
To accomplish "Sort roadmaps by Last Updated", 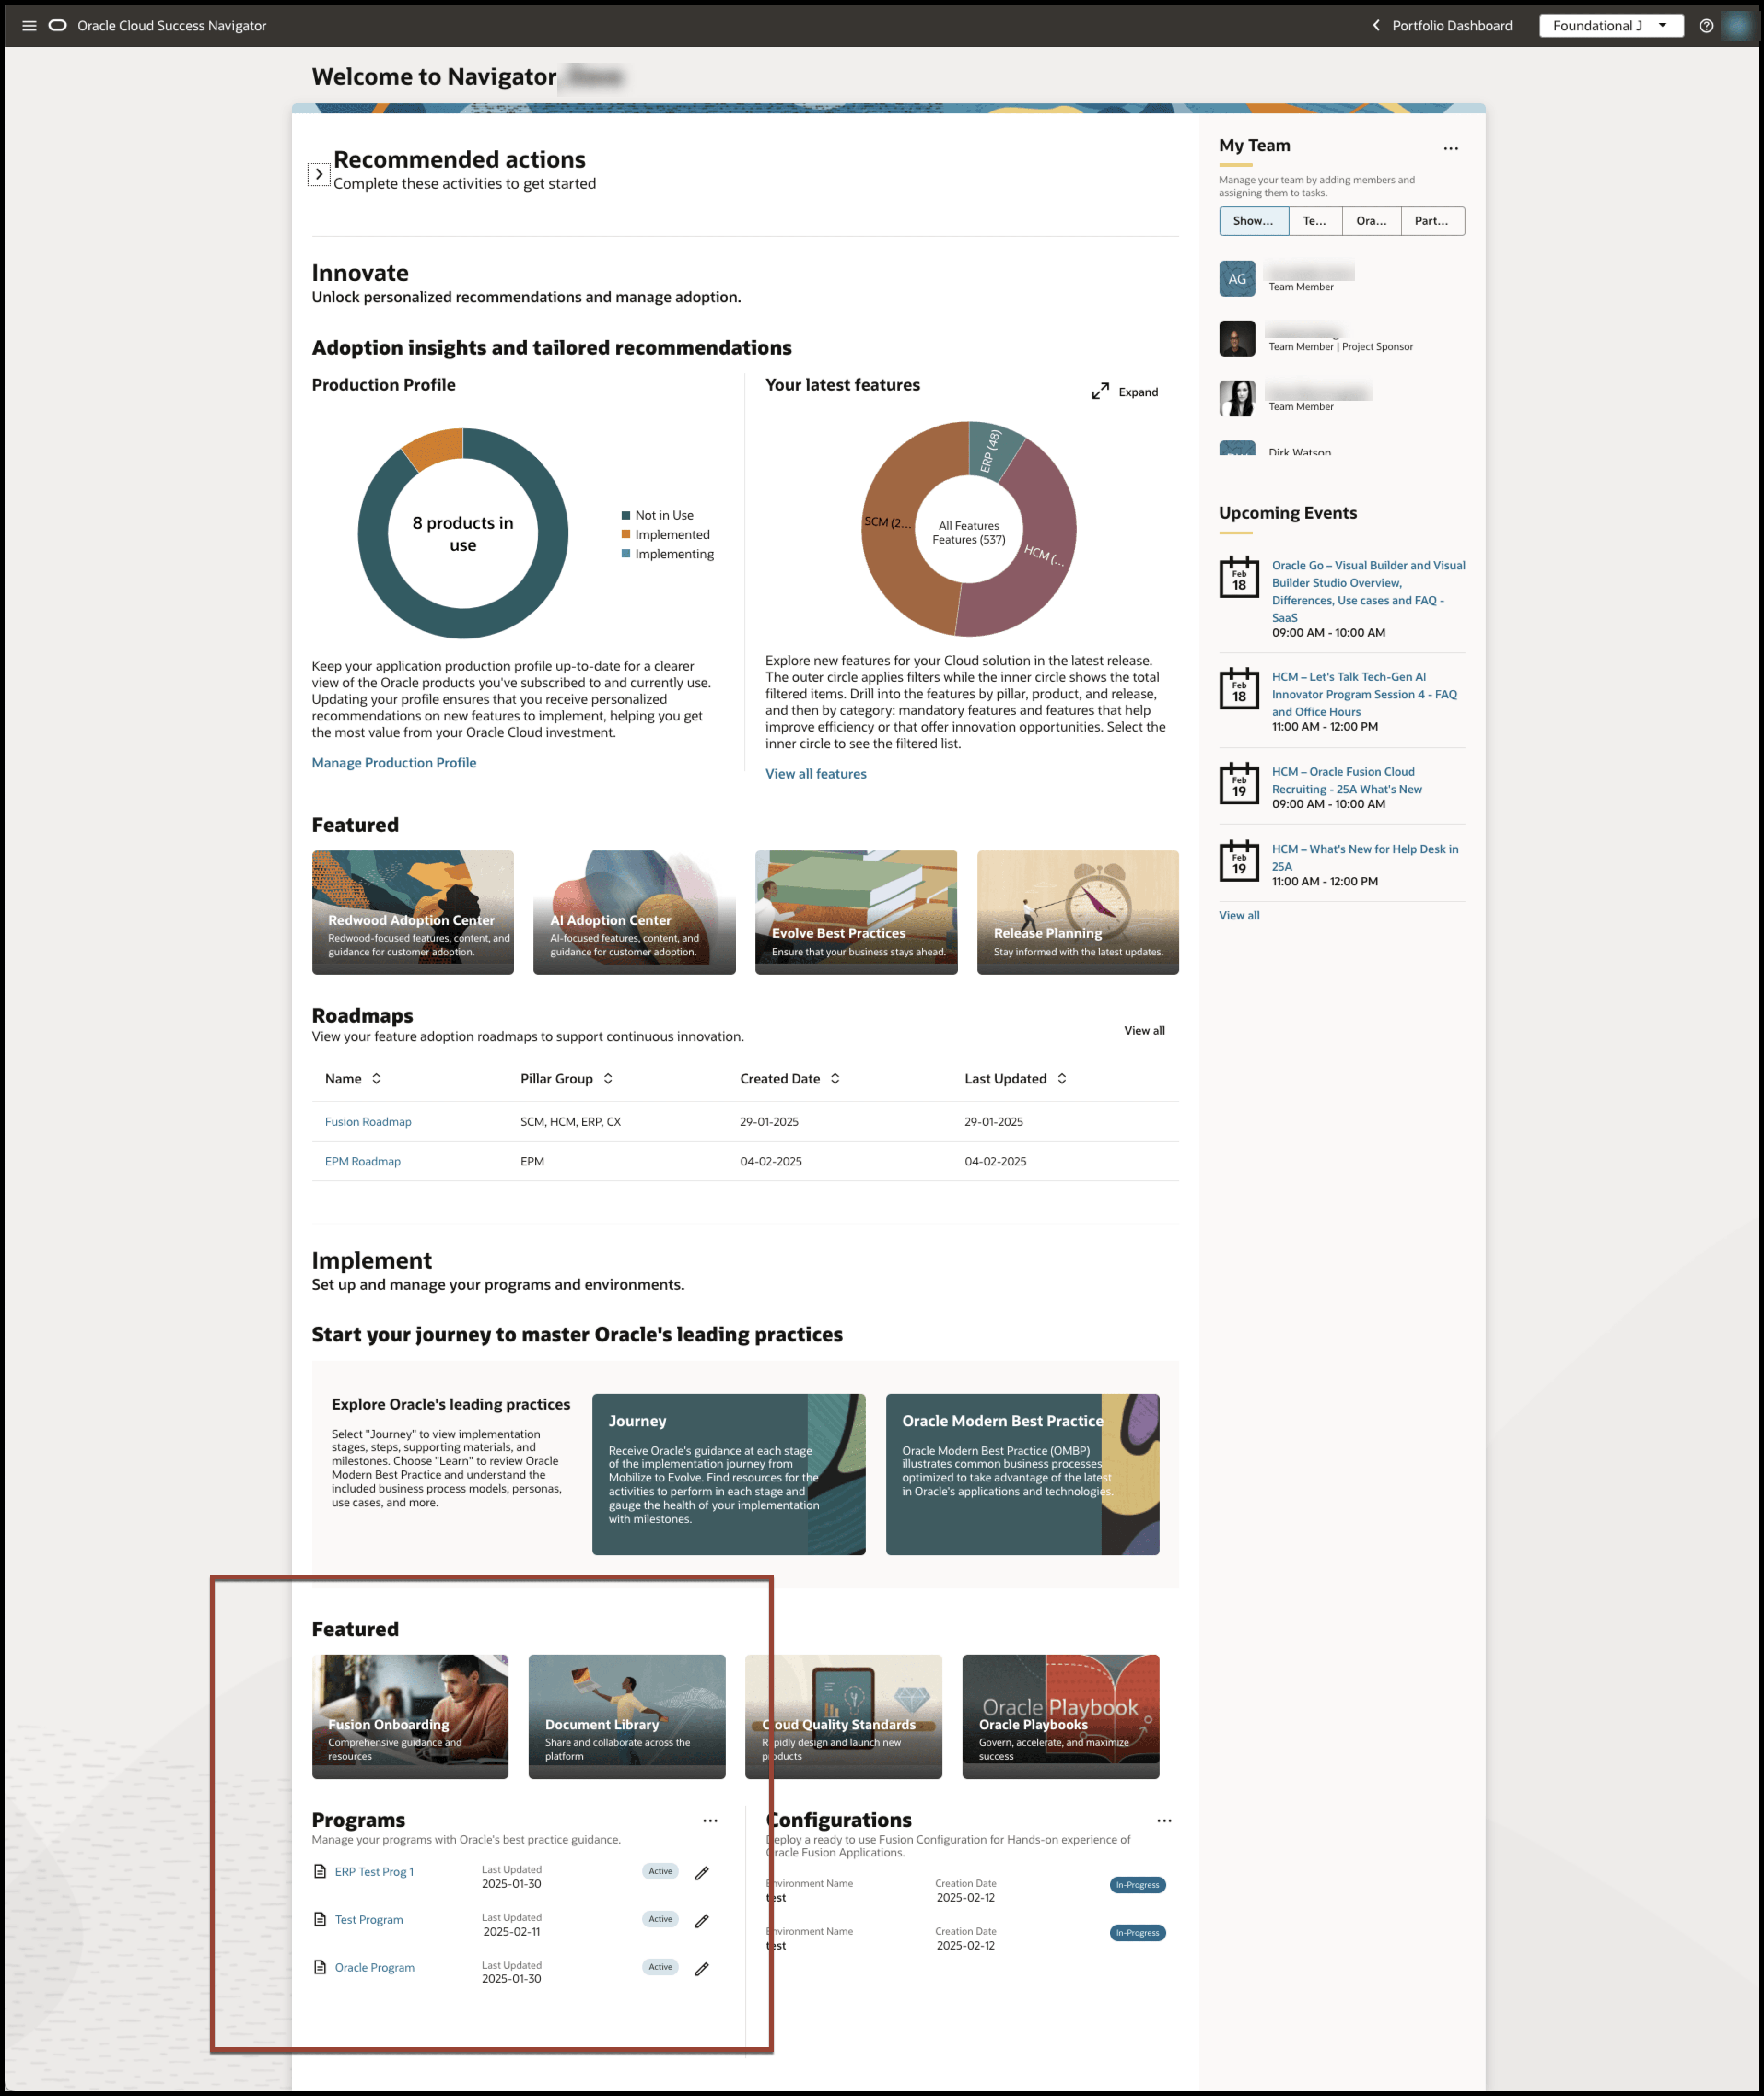I will [1062, 1078].
